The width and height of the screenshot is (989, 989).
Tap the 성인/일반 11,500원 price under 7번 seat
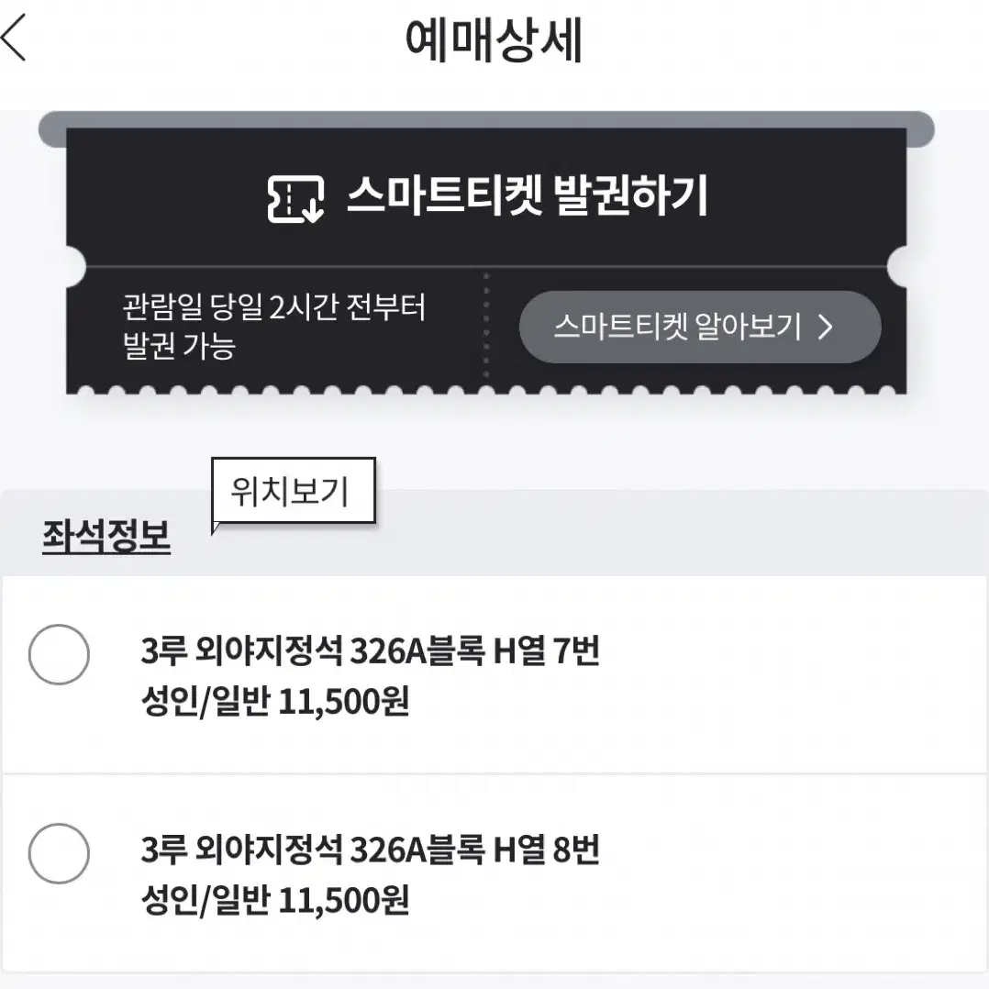pos(275,701)
